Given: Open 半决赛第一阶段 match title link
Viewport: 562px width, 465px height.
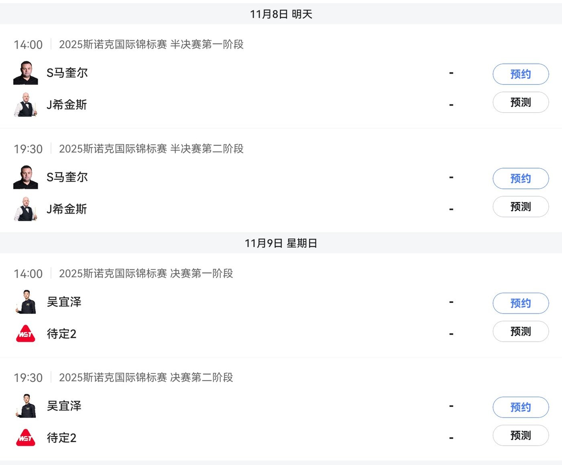Looking at the screenshot, I should coord(151,44).
